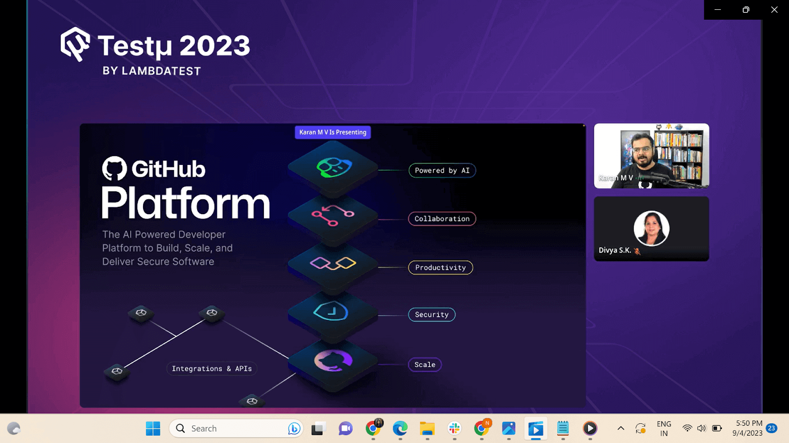Select the Karan M V video thumbnail
This screenshot has width=789, height=443.
[651, 156]
